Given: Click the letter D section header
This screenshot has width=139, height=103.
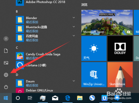Looking at the screenshot, I should point(17,75).
